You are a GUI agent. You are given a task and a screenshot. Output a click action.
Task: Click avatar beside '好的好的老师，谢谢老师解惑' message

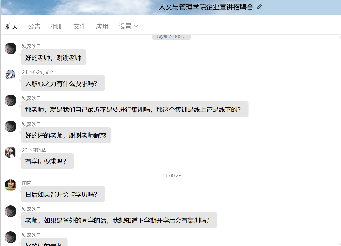(x=11, y=127)
